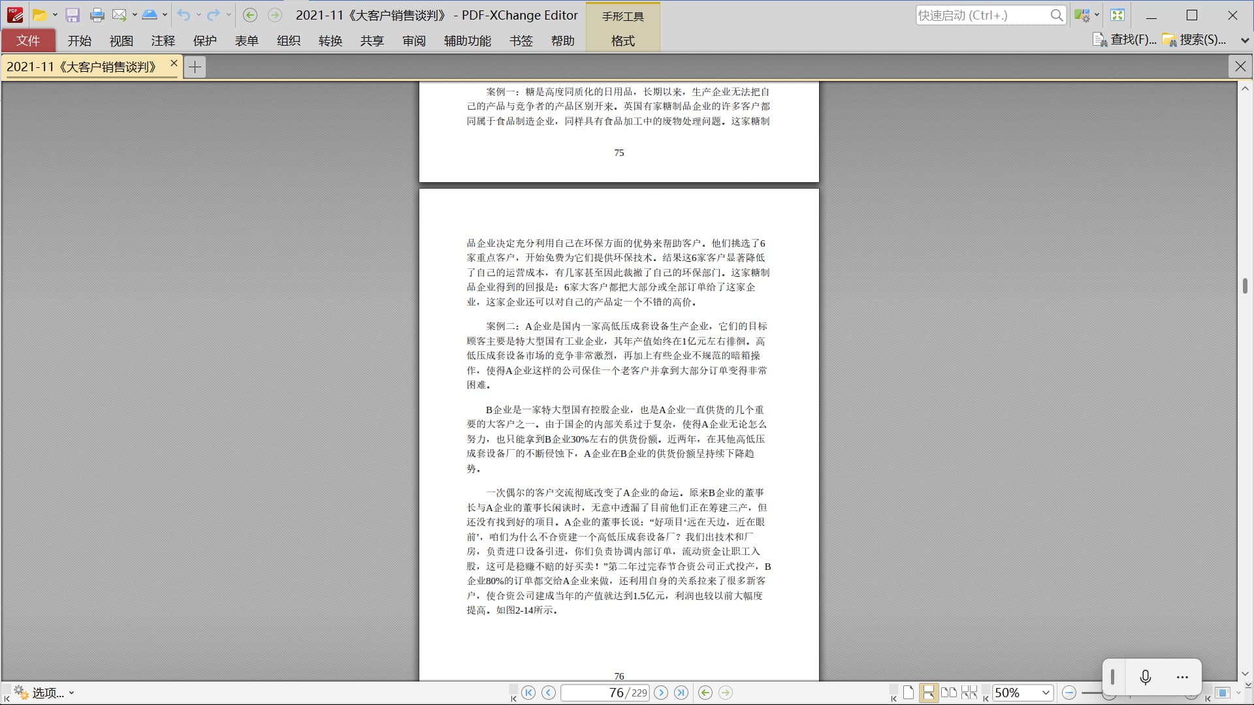Go to the next page
1254x705 pixels.
(661, 693)
